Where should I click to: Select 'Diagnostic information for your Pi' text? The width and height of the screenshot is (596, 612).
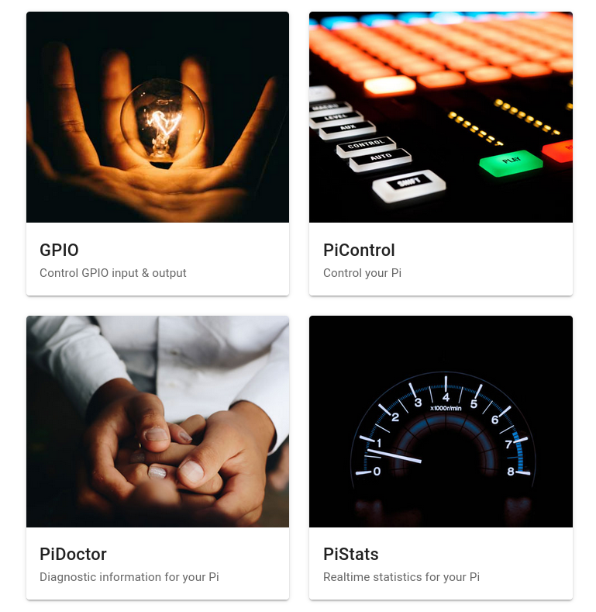pos(129,577)
